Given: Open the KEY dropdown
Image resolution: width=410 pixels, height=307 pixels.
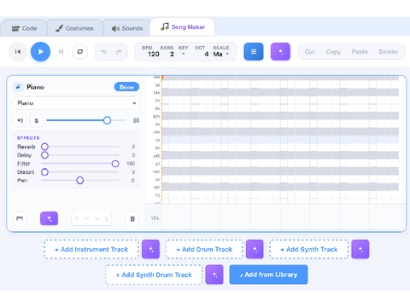Looking at the screenshot, I should [183, 54].
